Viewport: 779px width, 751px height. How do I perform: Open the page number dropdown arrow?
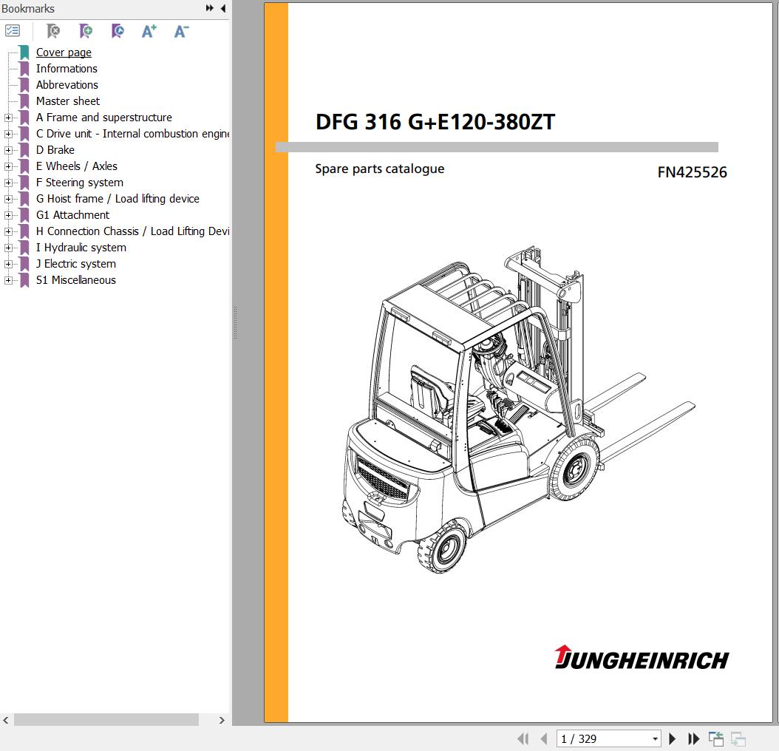click(x=656, y=739)
